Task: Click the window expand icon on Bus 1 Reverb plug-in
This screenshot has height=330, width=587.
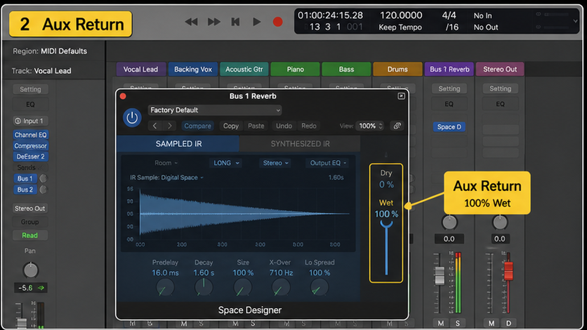Action: [401, 96]
